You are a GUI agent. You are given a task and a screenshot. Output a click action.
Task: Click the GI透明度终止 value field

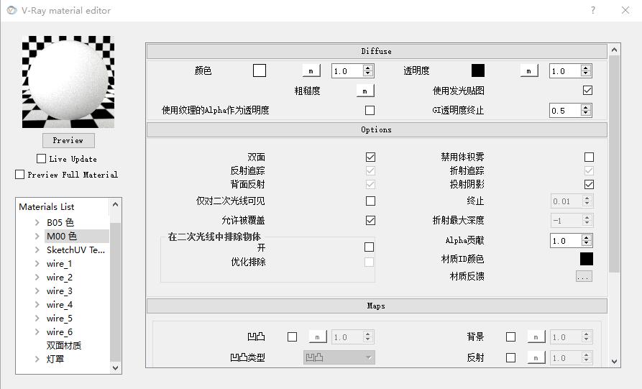[564, 111]
